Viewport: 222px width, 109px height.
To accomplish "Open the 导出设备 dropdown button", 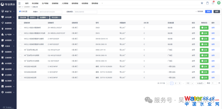I will (56, 18).
